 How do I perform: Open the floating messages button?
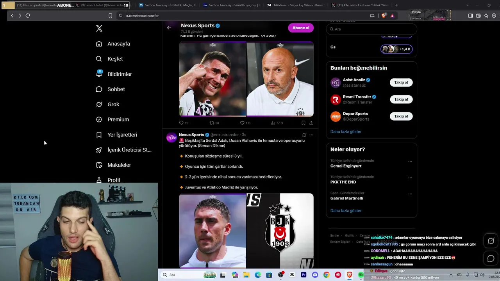coord(491,258)
